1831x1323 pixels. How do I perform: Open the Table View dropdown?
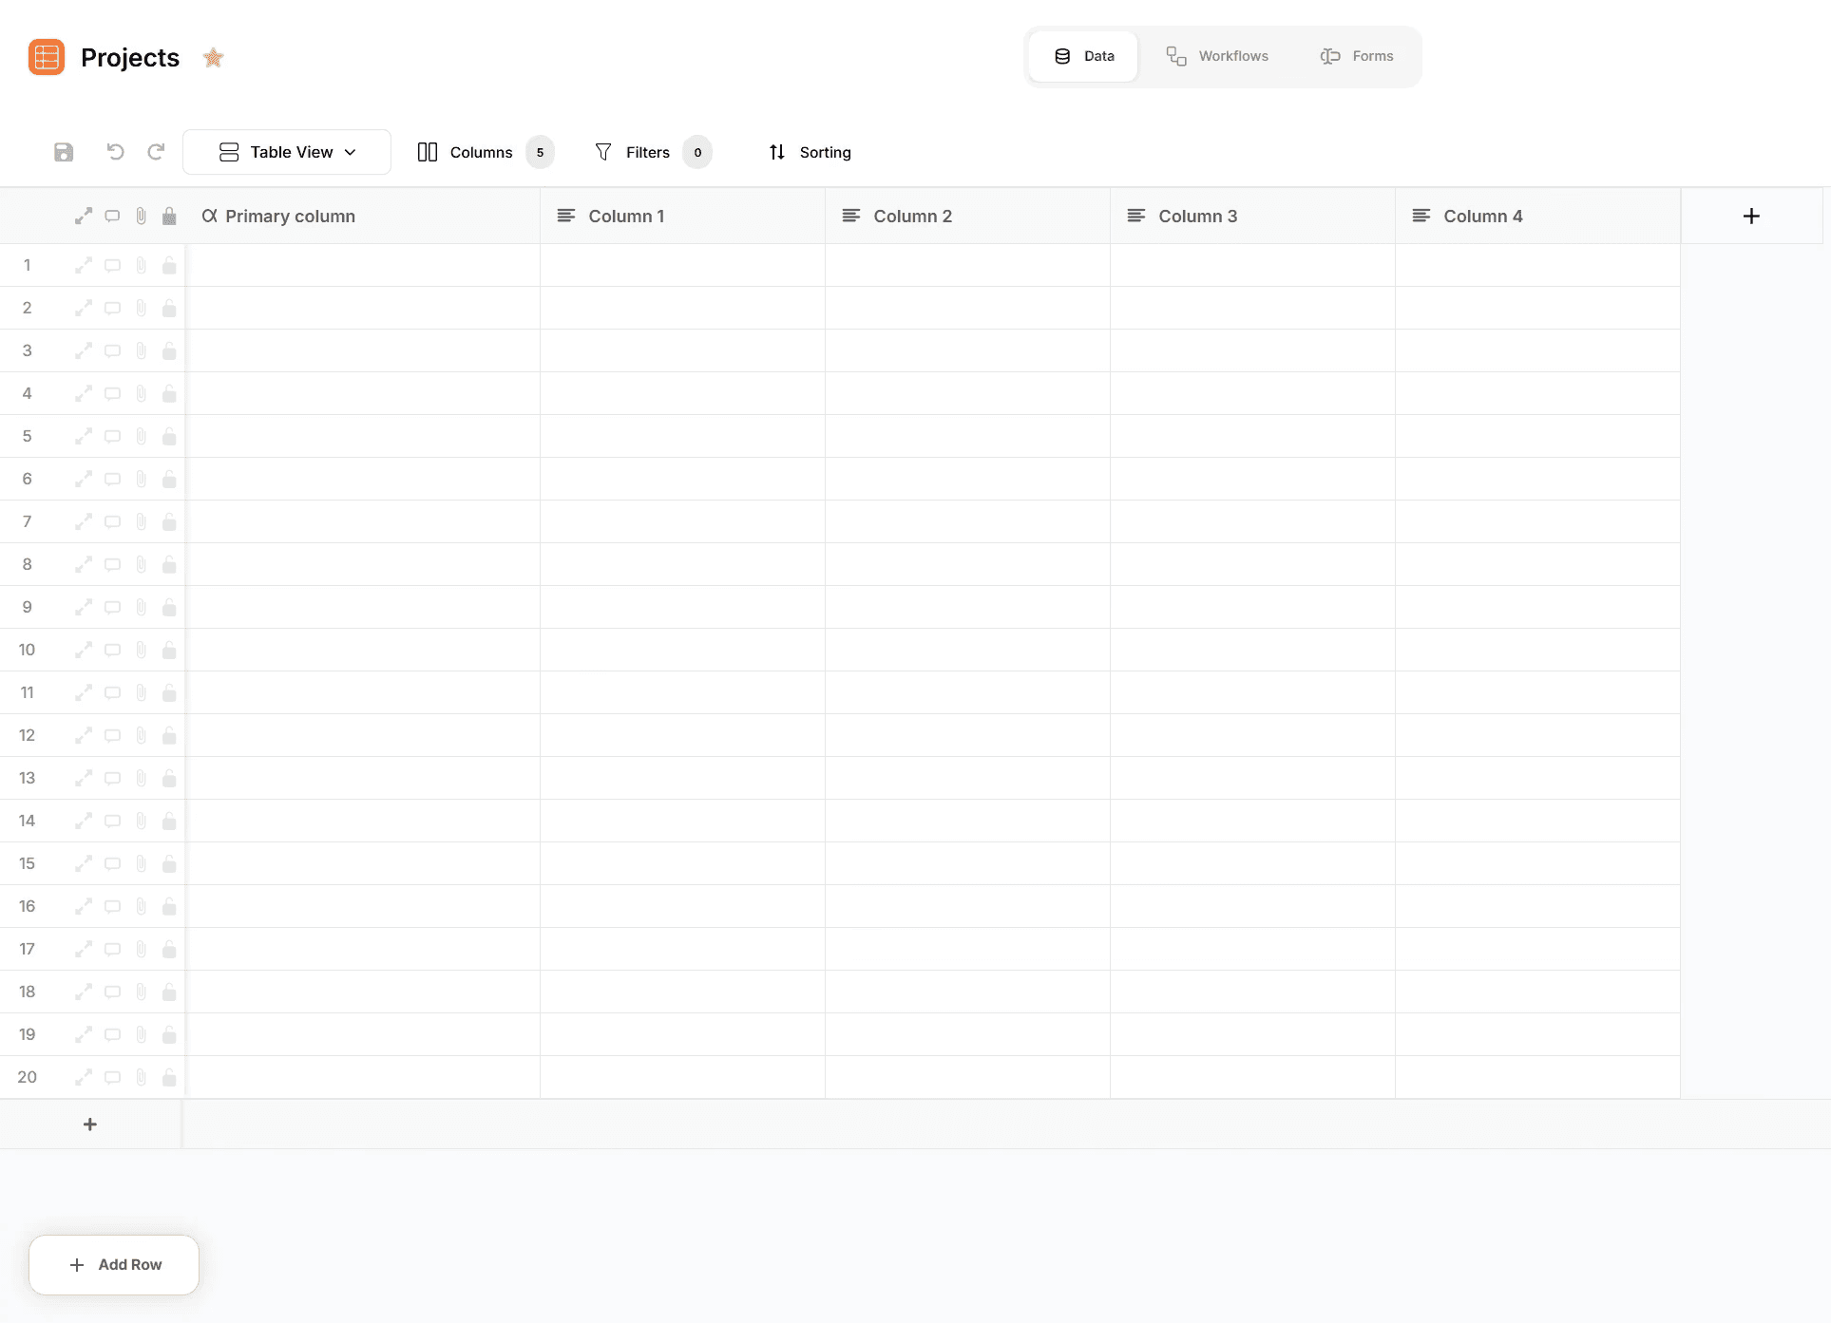click(x=287, y=152)
